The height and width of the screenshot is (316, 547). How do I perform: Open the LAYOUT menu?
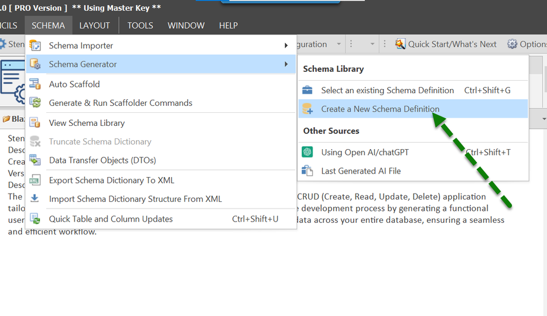pyautogui.click(x=95, y=26)
